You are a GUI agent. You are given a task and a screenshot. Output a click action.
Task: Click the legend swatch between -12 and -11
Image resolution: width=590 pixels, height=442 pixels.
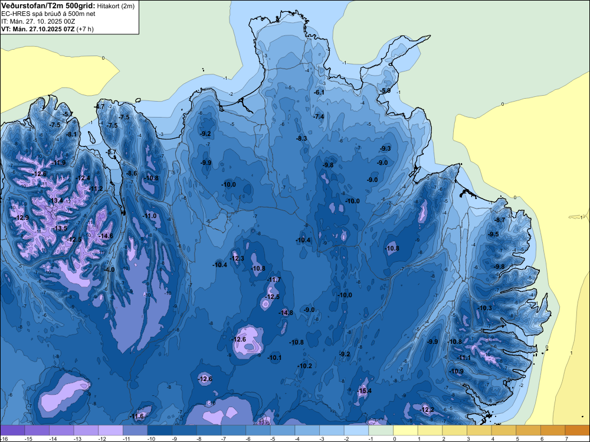(x=111, y=430)
